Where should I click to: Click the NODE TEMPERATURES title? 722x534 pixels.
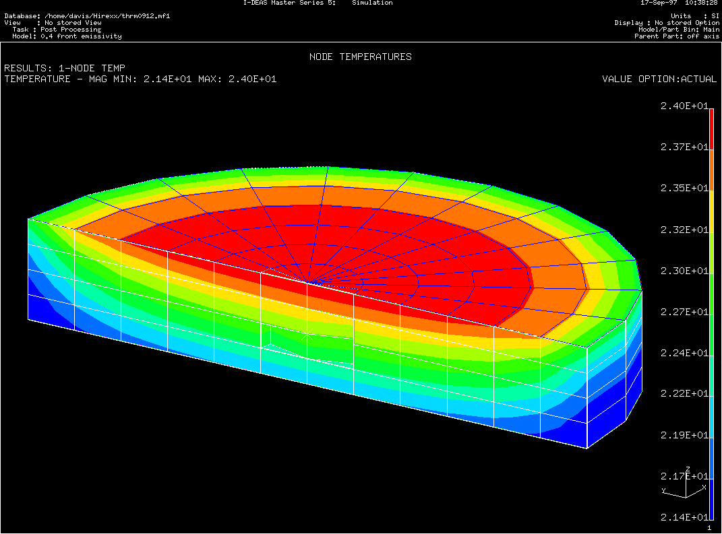pos(360,57)
